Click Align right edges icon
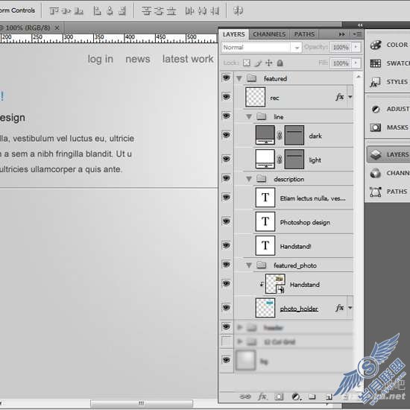The height and width of the screenshot is (410, 410). pyautogui.click(x=122, y=10)
